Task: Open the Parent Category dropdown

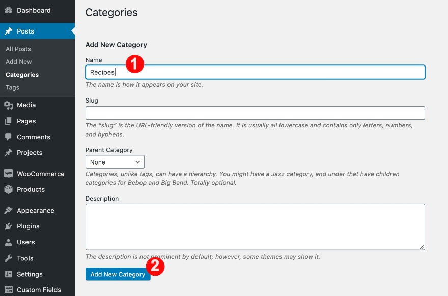Action: point(115,162)
